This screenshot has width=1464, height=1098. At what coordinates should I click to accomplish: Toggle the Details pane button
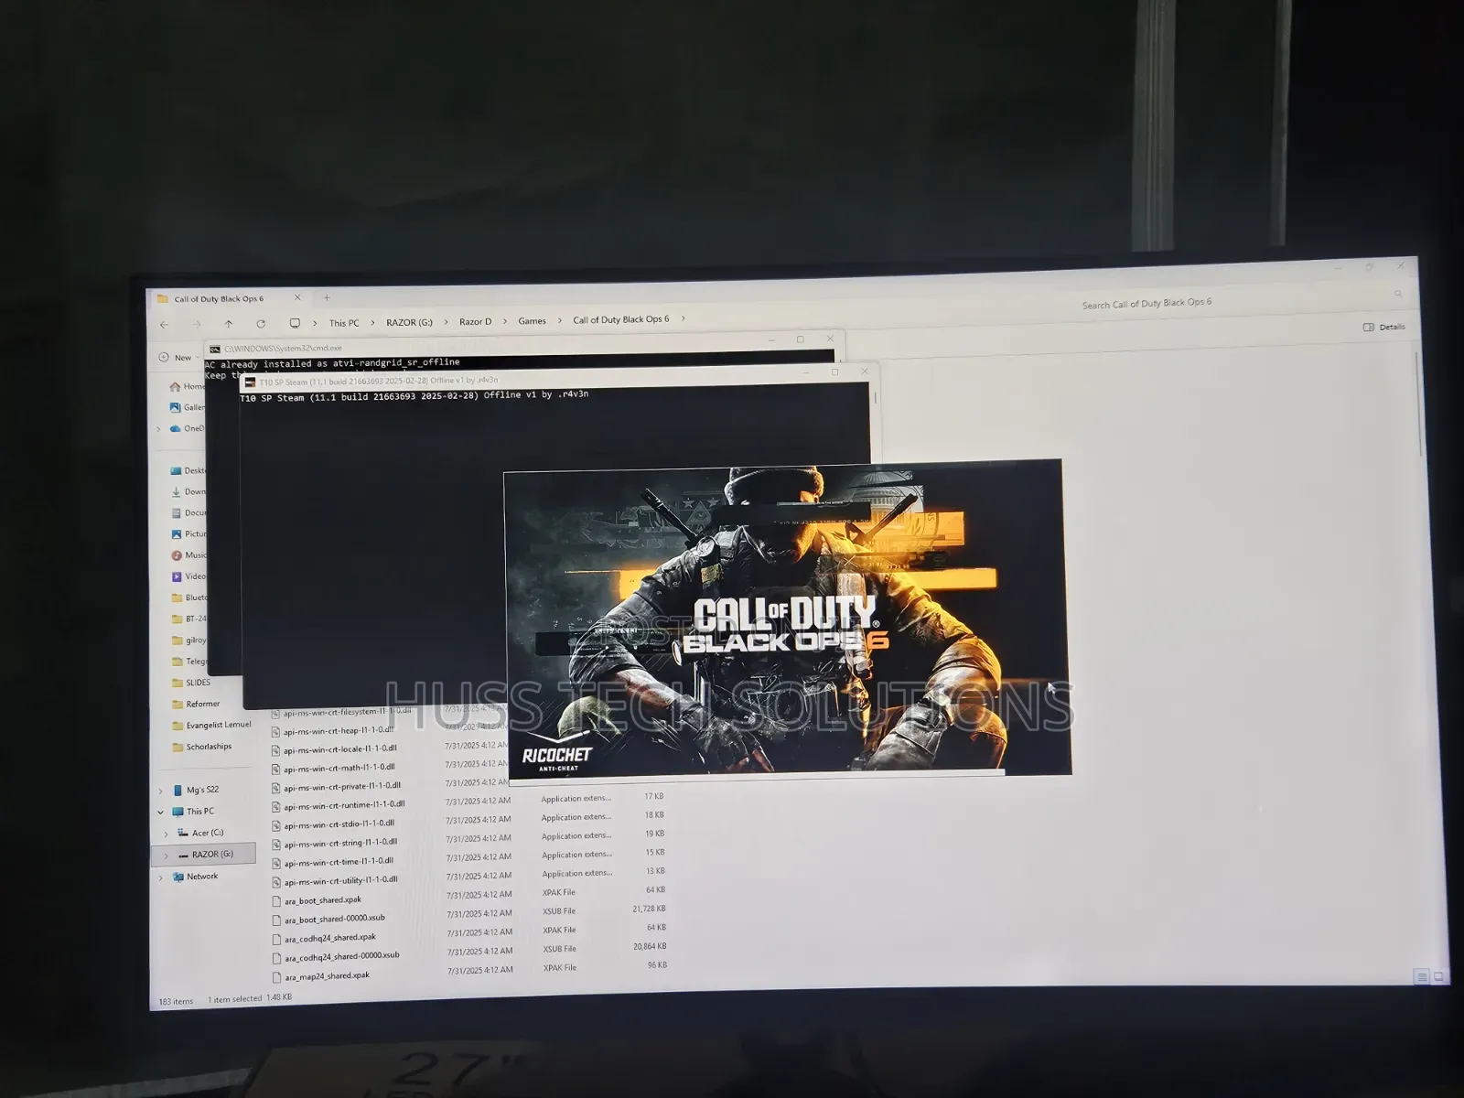click(x=1383, y=327)
